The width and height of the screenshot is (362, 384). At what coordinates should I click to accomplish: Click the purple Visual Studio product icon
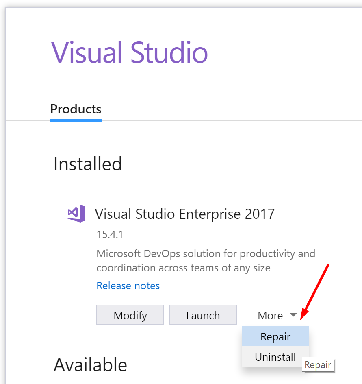[x=76, y=214]
